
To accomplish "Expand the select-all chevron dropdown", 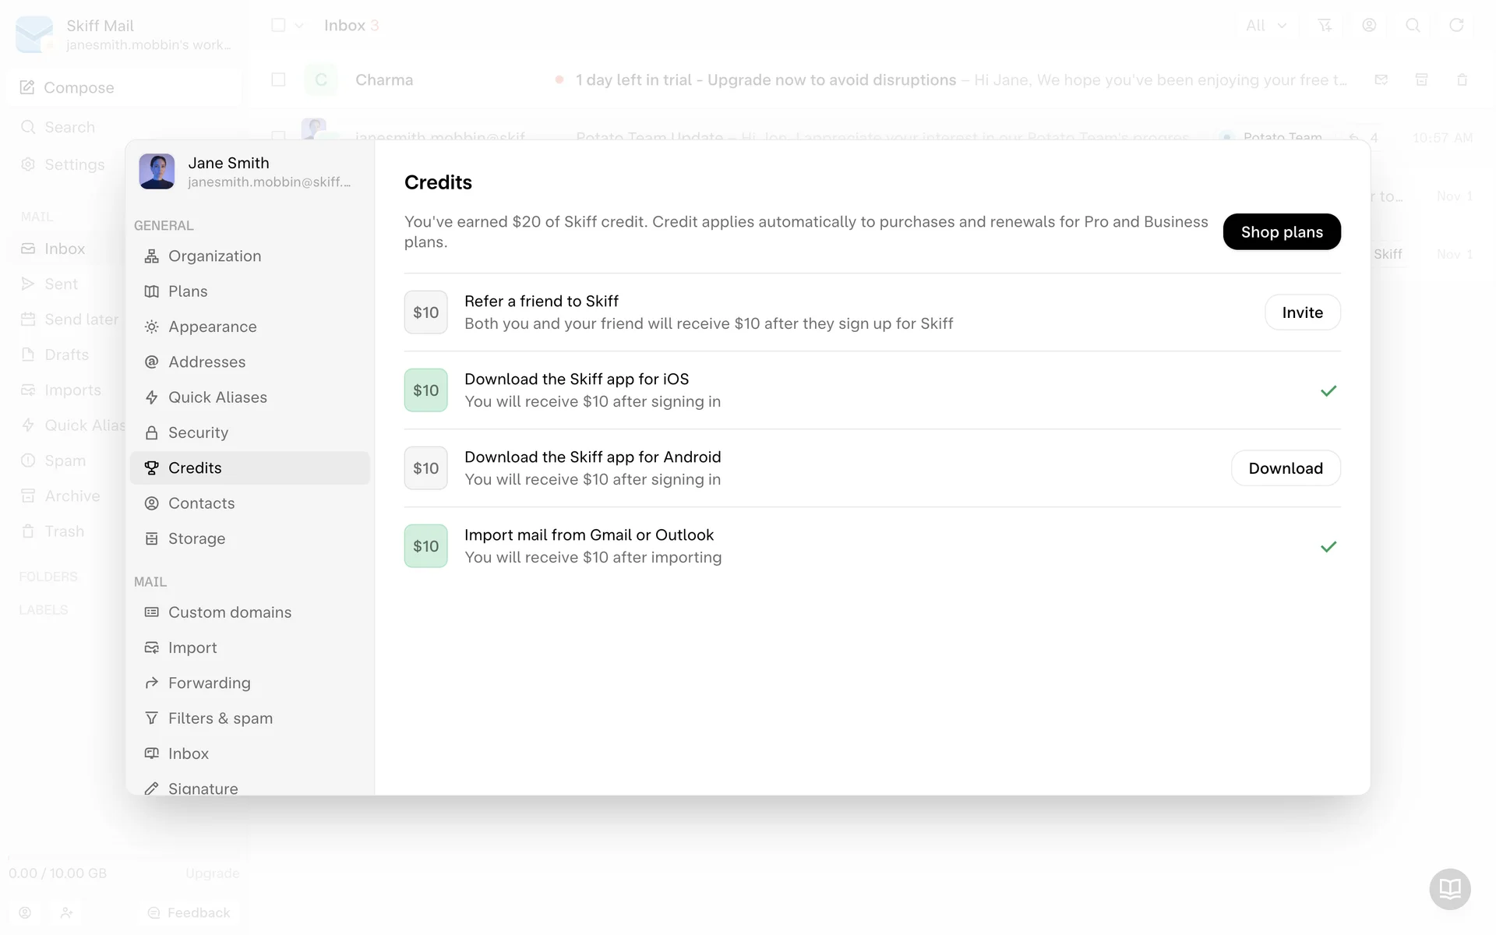I will (x=299, y=26).
